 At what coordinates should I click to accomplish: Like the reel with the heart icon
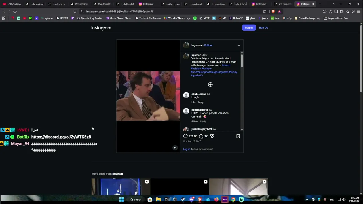click(185, 136)
